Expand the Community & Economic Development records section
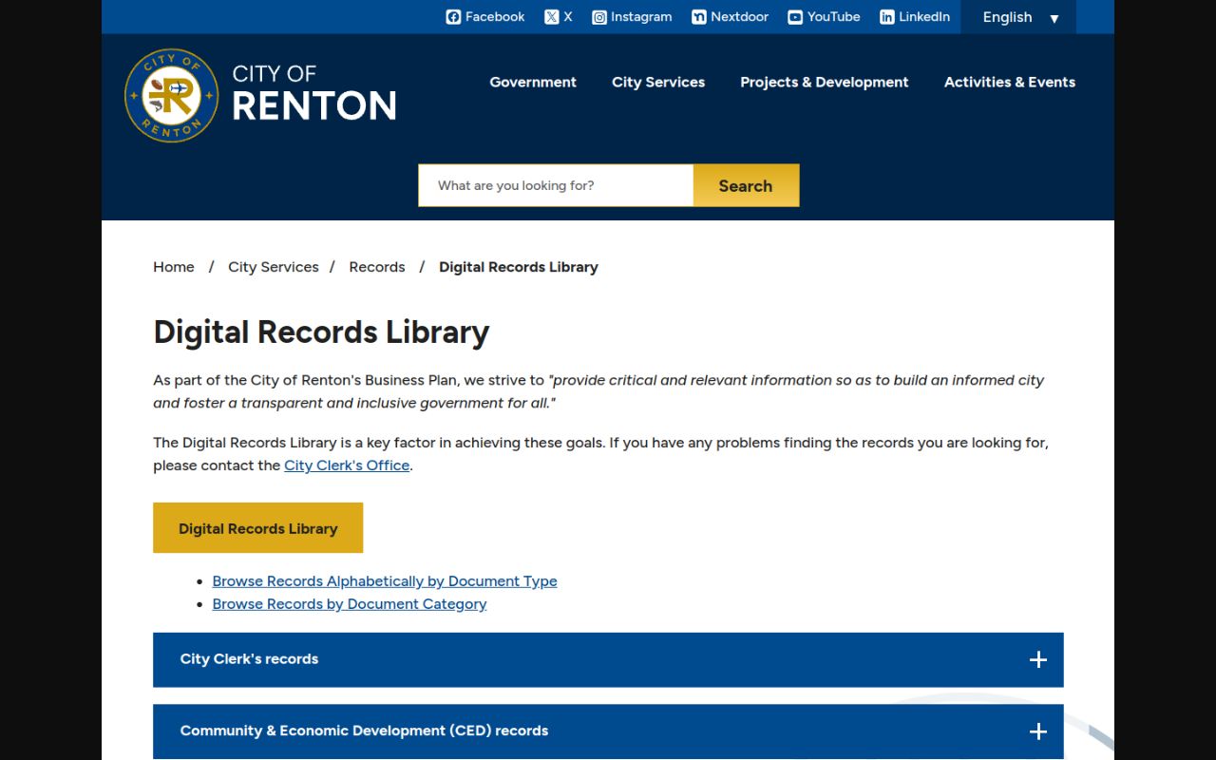The height and width of the screenshot is (760, 1216). [608, 731]
